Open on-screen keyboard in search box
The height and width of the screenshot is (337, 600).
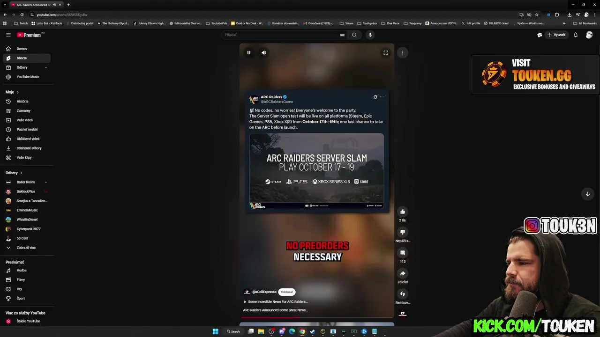(342, 35)
